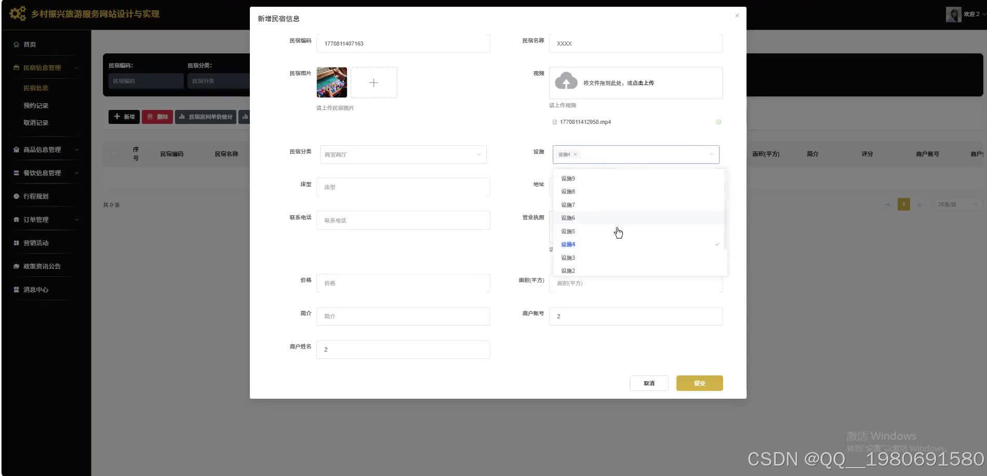Focus the 联系电话 input field
Screen dimensions: 987x476
(x=403, y=220)
